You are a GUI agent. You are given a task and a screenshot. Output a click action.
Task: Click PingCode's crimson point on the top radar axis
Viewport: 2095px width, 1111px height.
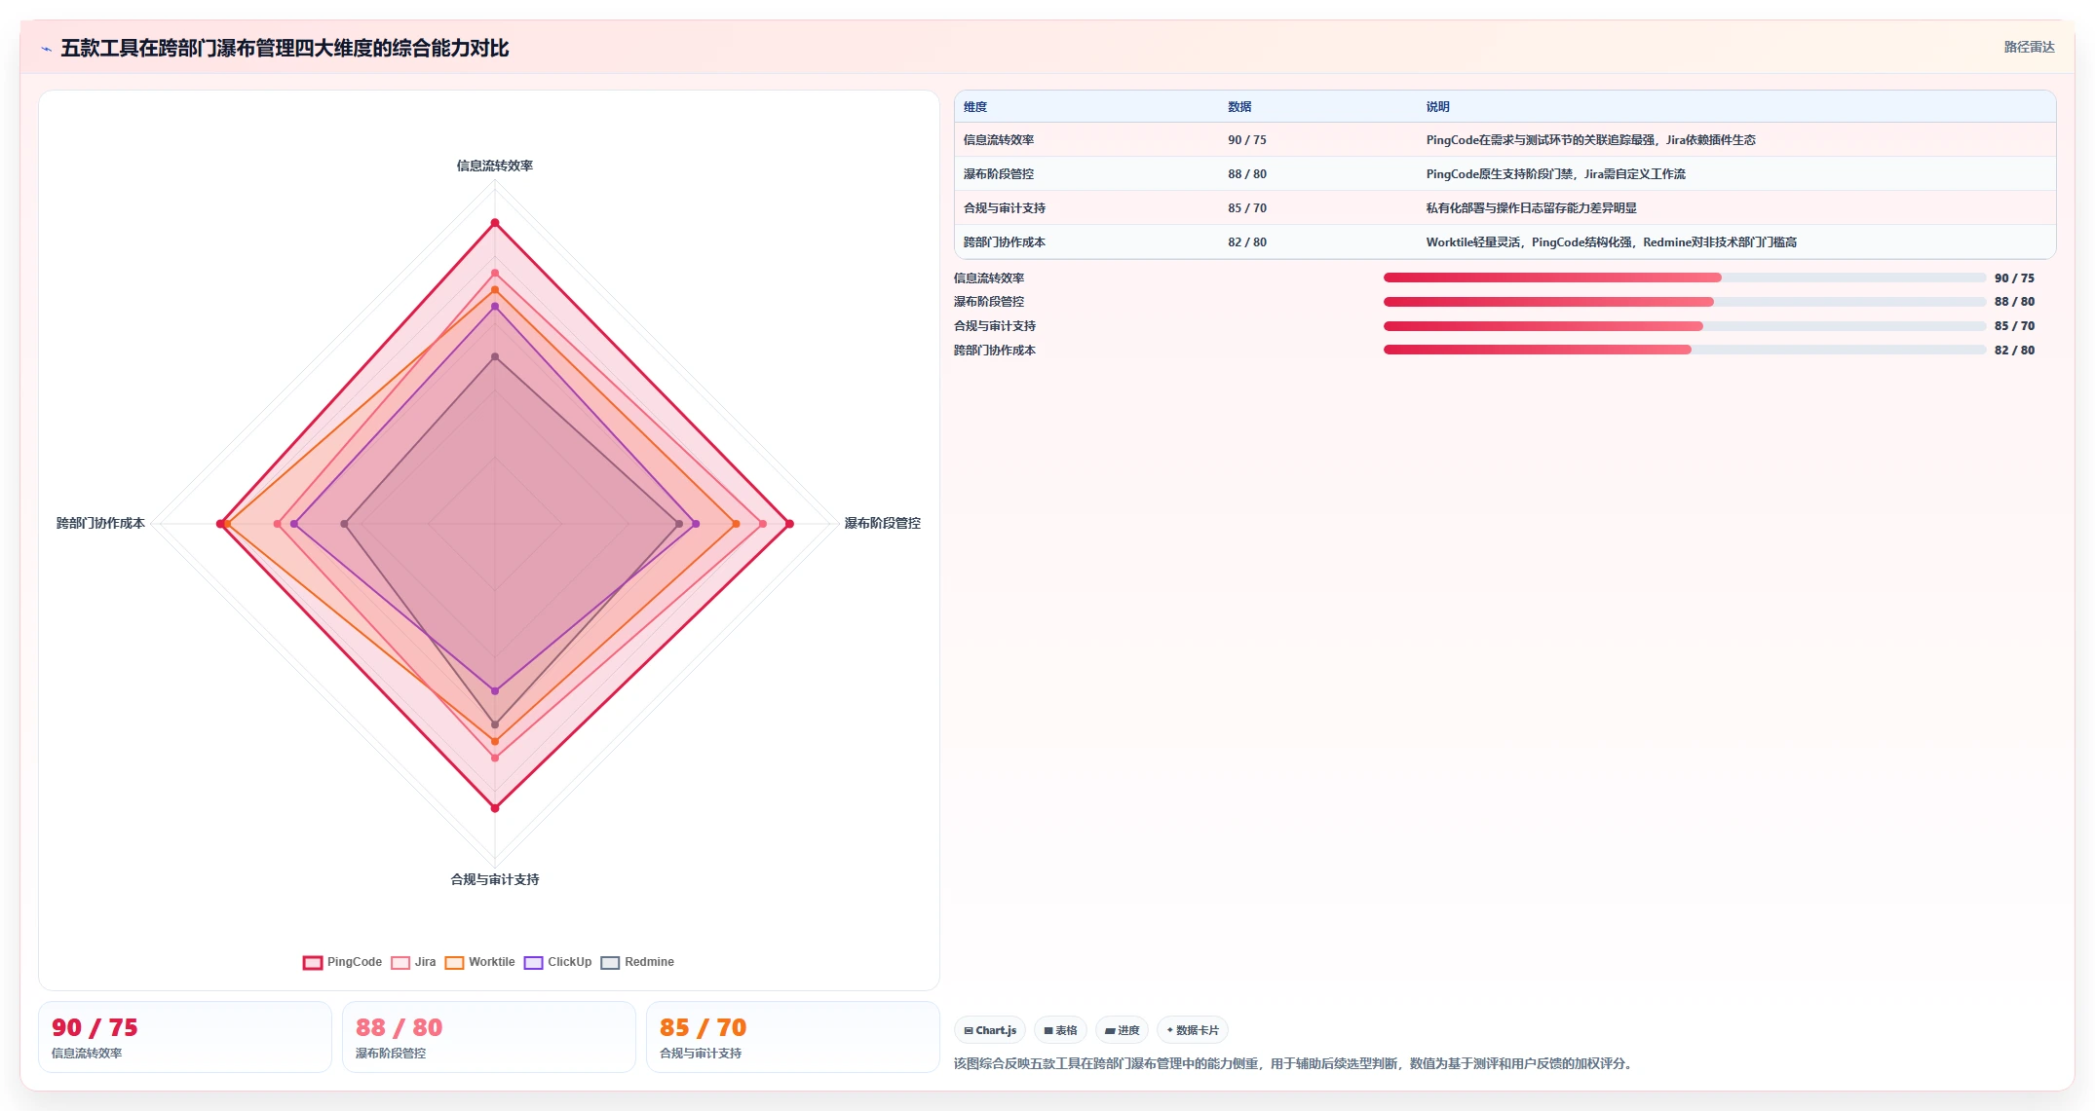coord(495,224)
